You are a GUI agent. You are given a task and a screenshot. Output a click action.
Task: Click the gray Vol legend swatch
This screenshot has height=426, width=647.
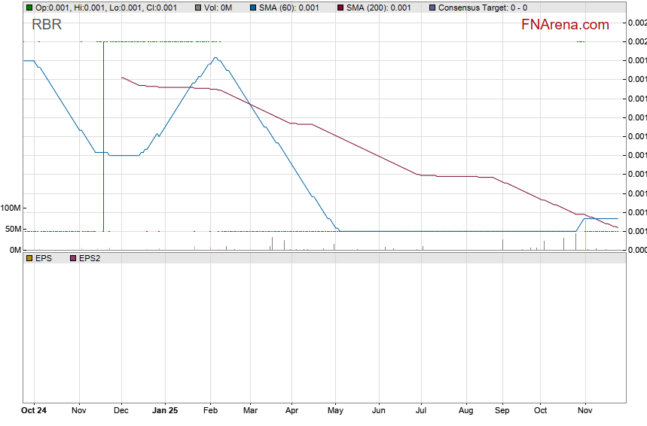pyautogui.click(x=197, y=8)
